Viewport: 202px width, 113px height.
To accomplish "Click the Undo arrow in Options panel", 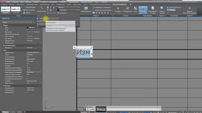I will [168, 13].
